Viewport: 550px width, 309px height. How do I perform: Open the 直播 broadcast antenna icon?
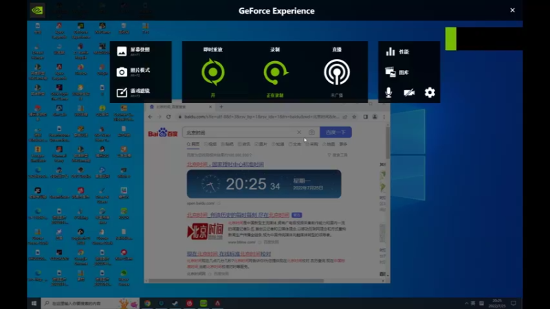[x=337, y=72]
